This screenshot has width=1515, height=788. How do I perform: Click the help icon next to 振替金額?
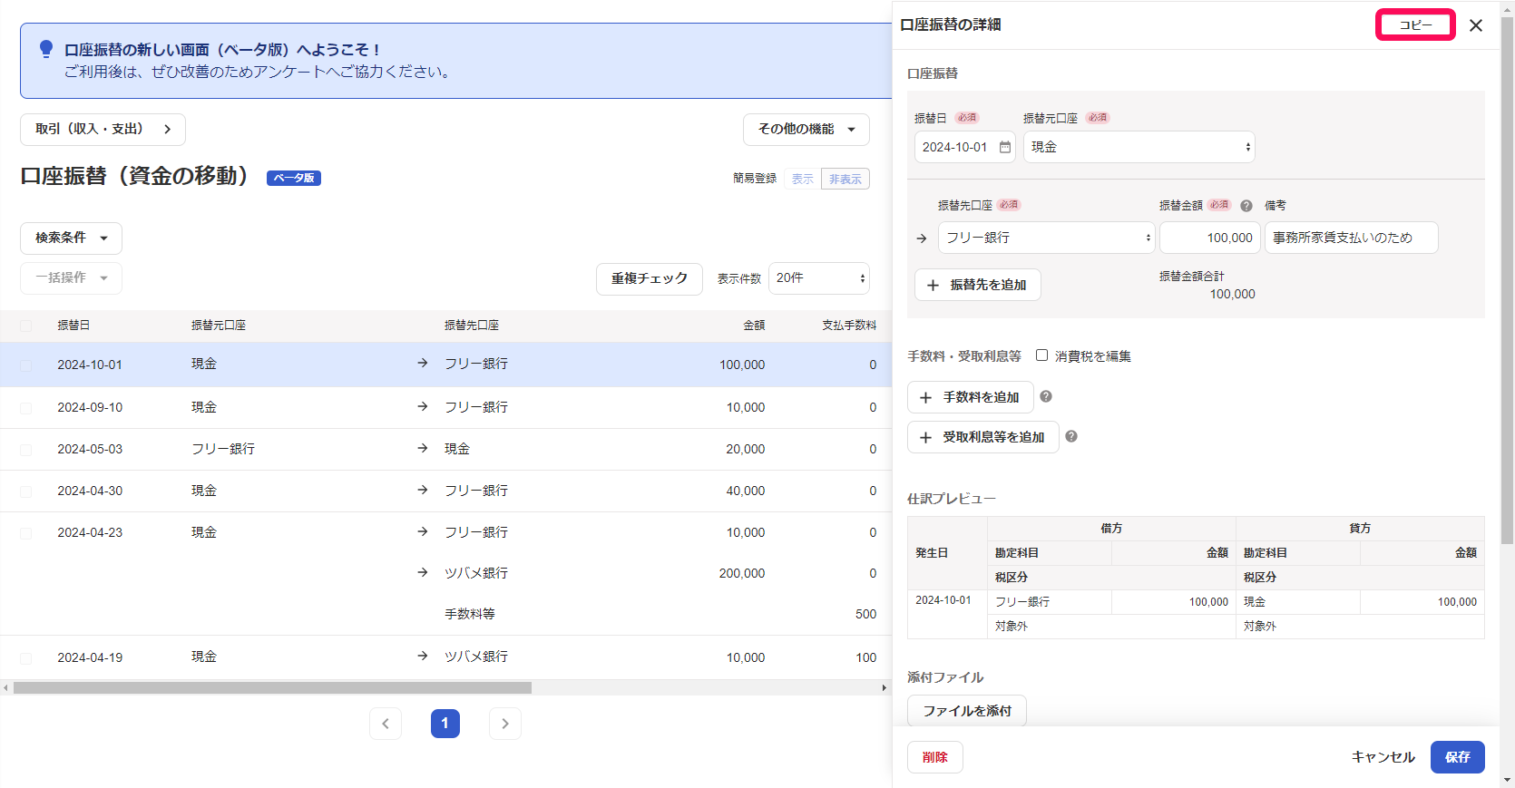(x=1246, y=206)
